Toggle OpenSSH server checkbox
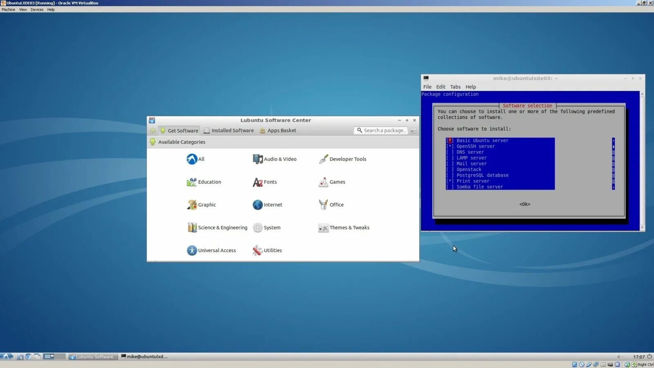Screen dimensions: 654x368 click(x=450, y=146)
